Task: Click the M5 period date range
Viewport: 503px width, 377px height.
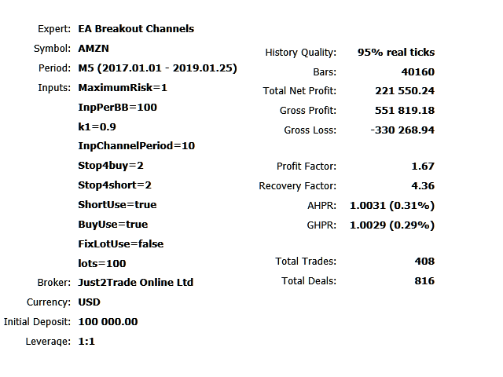Action: point(157,68)
